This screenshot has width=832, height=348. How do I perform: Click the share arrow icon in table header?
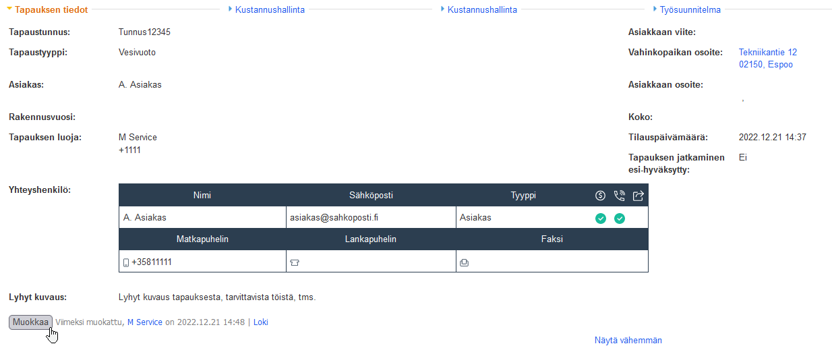click(638, 196)
